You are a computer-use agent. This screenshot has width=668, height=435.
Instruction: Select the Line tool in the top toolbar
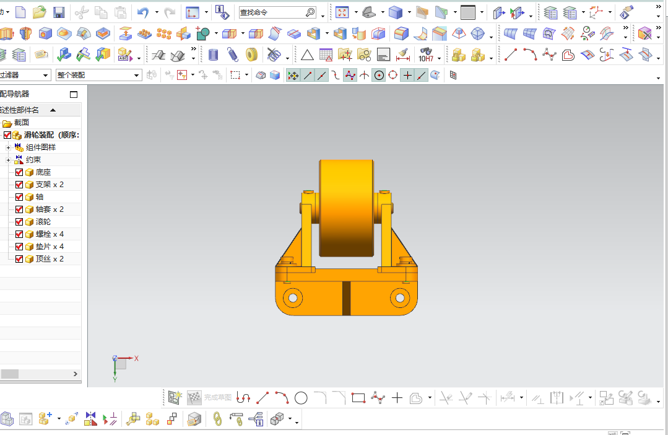pos(510,55)
